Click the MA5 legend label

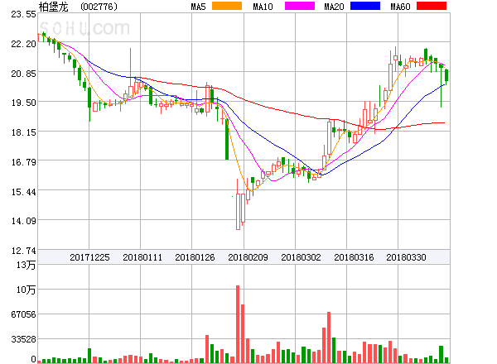(199, 7)
